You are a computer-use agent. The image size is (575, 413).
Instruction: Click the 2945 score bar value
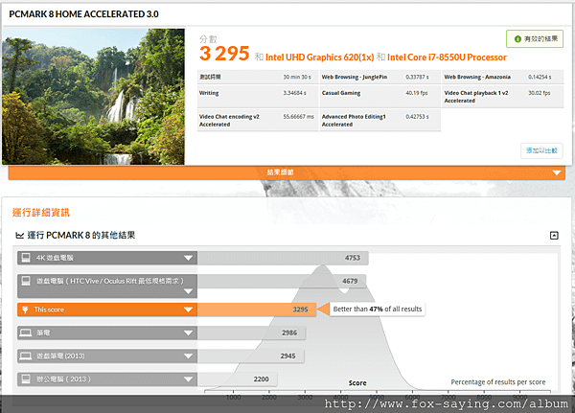pyautogui.click(x=287, y=356)
